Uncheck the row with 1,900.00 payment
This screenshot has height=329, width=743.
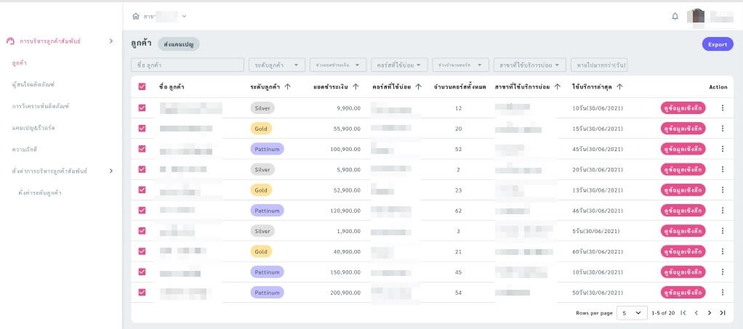click(x=142, y=230)
